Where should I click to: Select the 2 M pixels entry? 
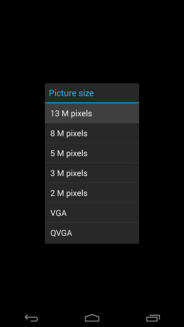click(92, 193)
